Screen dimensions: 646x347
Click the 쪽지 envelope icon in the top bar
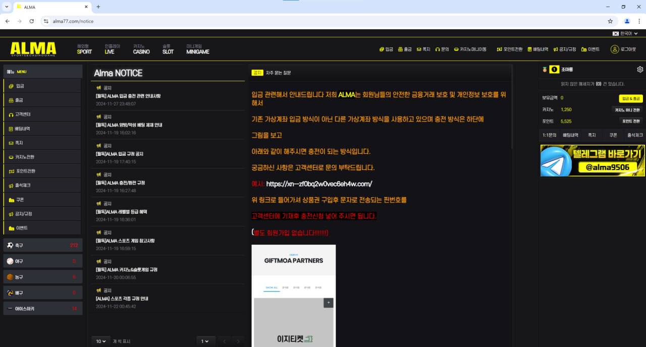[419, 49]
